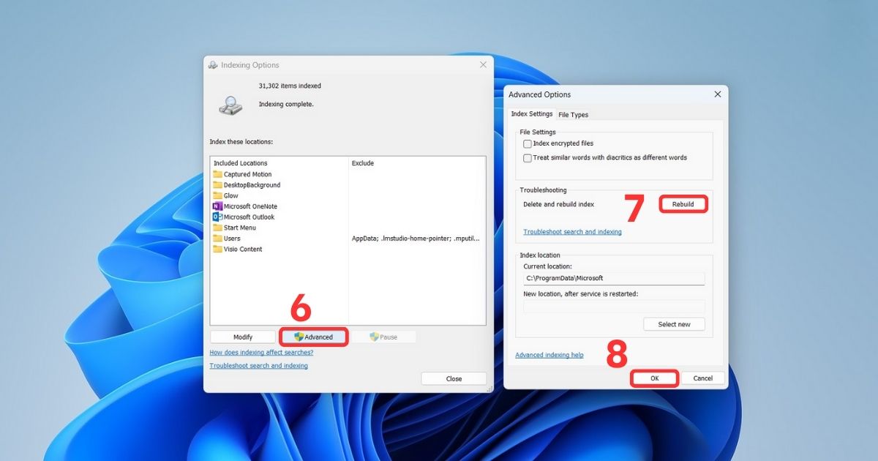Open the Advanced indexing help link
This screenshot has height=461, width=878.
pyautogui.click(x=549, y=354)
